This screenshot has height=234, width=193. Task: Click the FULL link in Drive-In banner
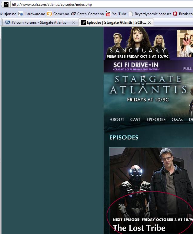click(x=187, y=69)
